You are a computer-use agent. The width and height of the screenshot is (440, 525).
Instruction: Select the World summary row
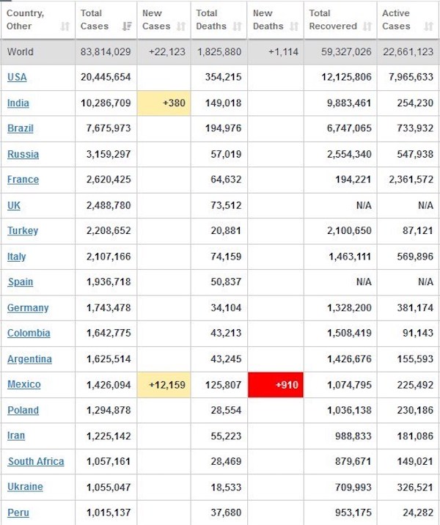click(x=220, y=52)
